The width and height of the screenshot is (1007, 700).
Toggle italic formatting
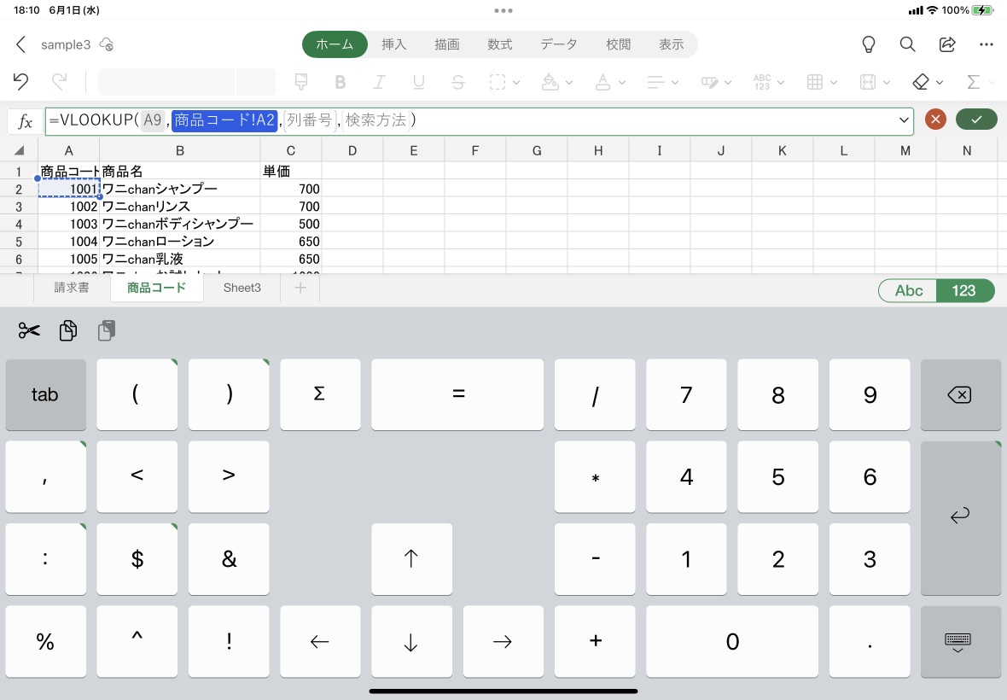(380, 82)
